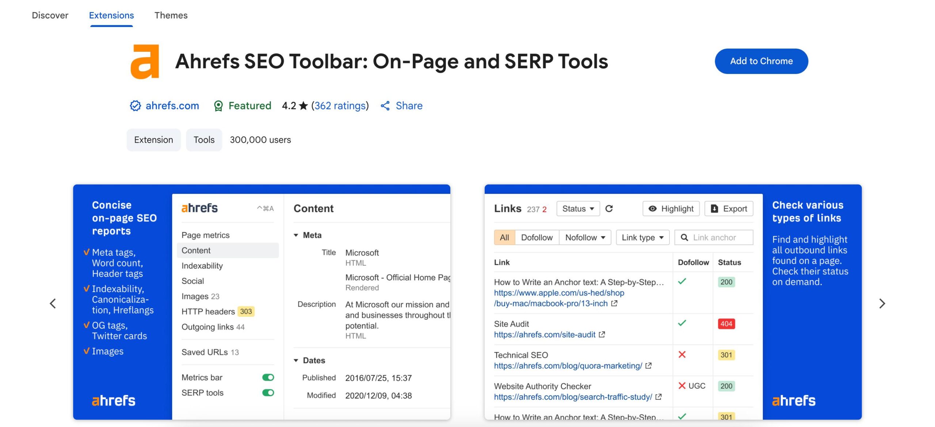Screen dimensions: 935x427
Task: Click the Share link
Action: (409, 106)
